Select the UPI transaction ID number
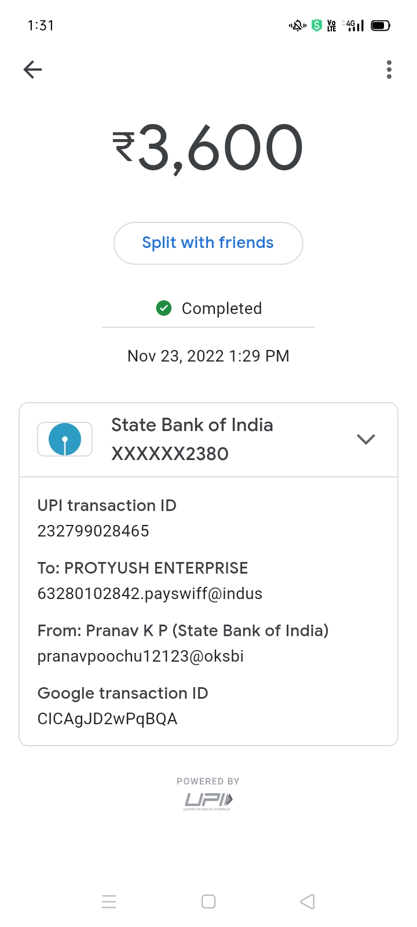Image resolution: width=417 pixels, height=927 pixels. tap(93, 531)
